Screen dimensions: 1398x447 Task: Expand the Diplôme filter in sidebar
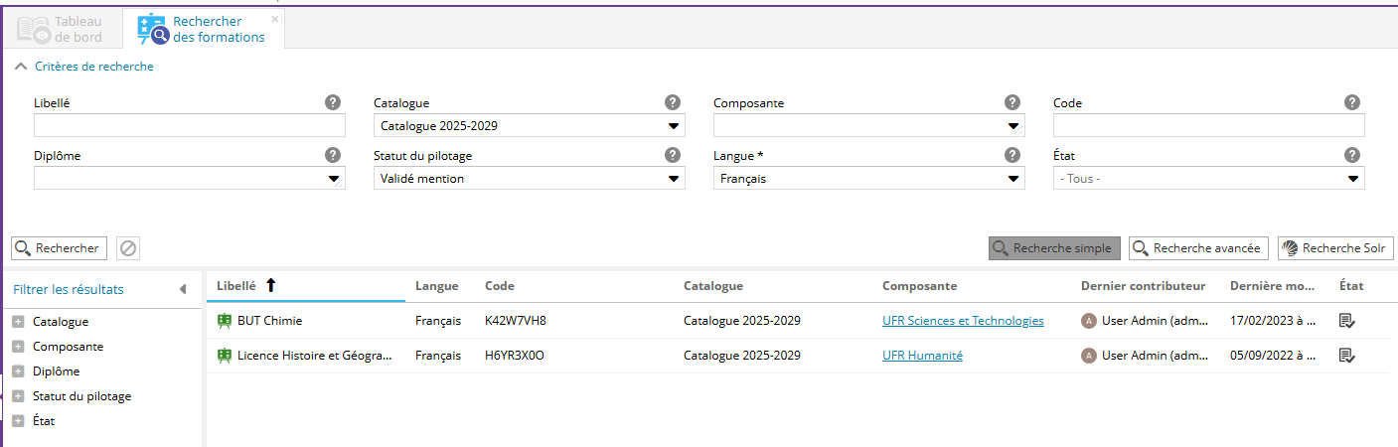click(18, 372)
